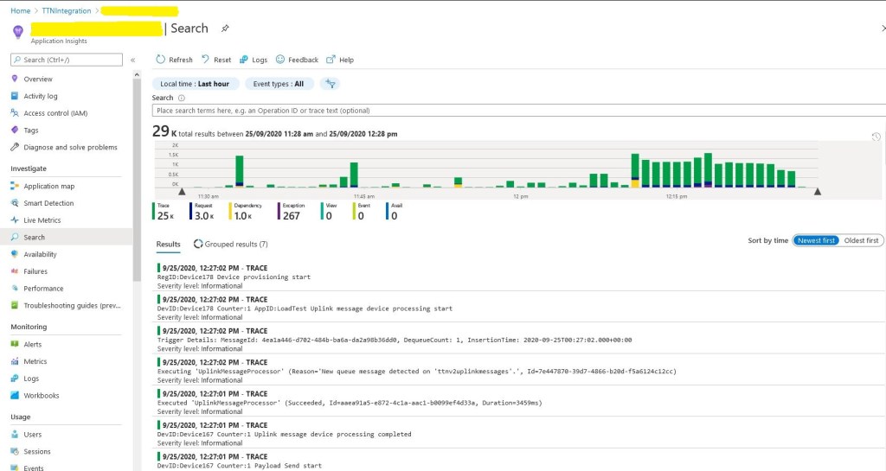Collapse the sidebar with double chevron
This screenshot has width=886, height=471.
(132, 60)
